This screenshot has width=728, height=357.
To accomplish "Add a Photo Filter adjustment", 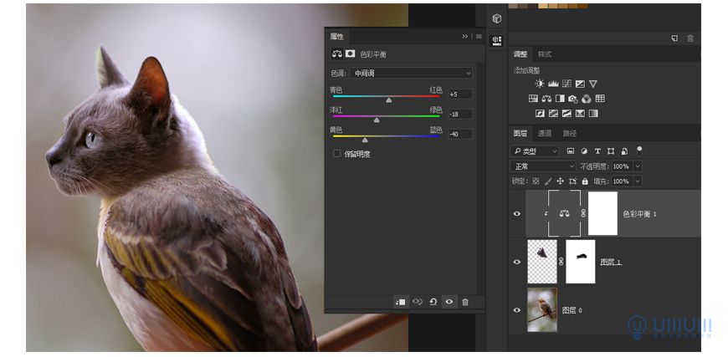I will point(573,99).
